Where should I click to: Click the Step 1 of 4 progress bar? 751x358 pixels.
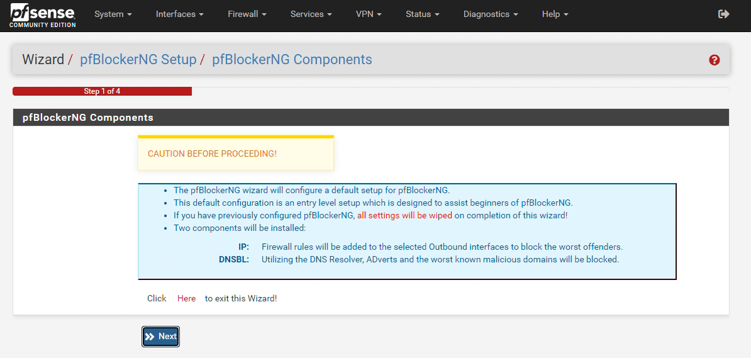[102, 91]
